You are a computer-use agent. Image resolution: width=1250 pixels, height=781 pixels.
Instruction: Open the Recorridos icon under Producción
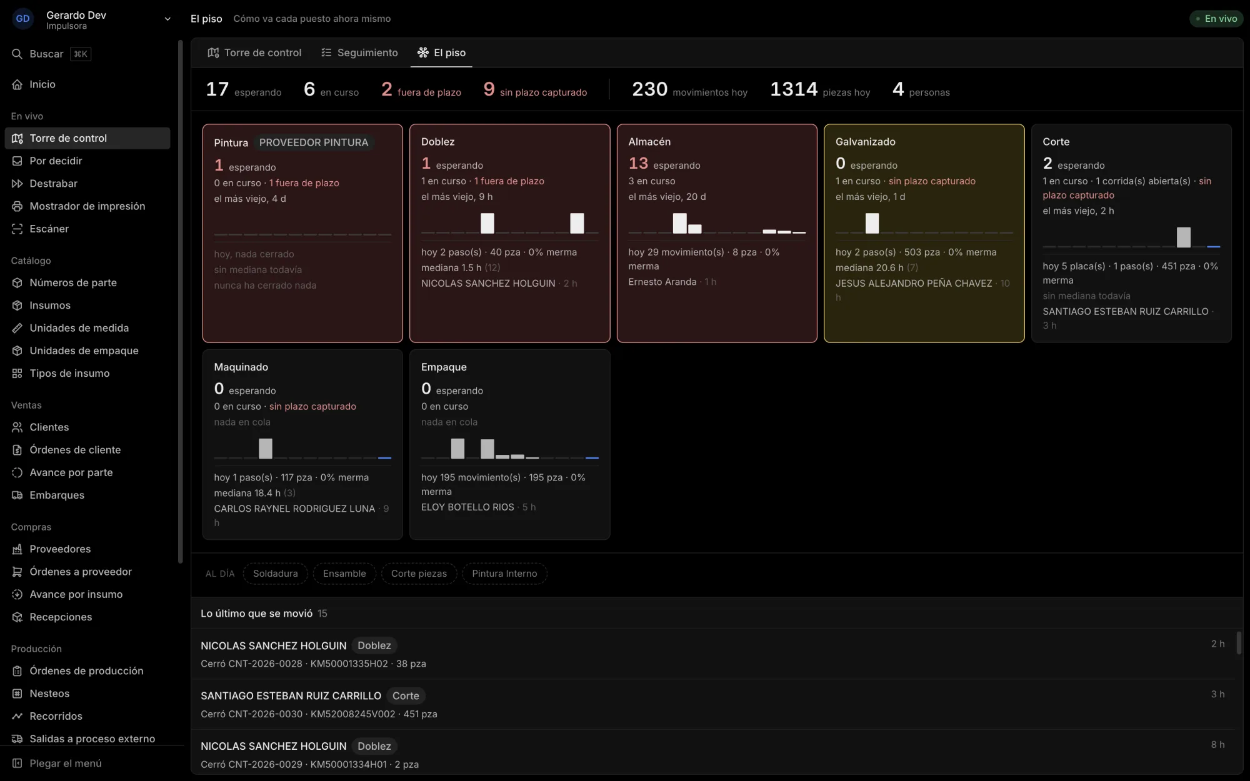click(x=17, y=716)
